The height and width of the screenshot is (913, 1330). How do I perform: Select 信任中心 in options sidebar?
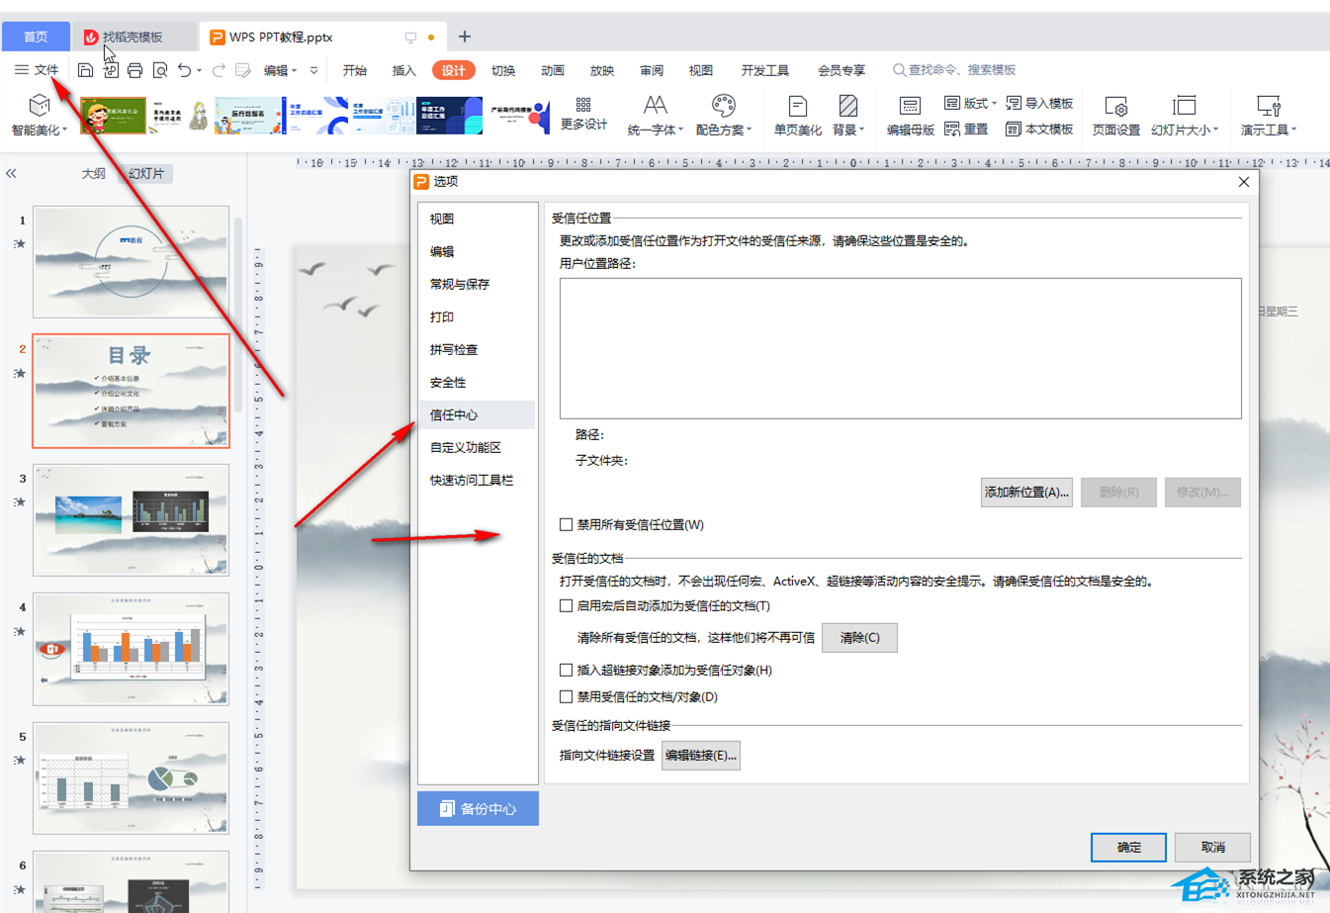coord(477,415)
